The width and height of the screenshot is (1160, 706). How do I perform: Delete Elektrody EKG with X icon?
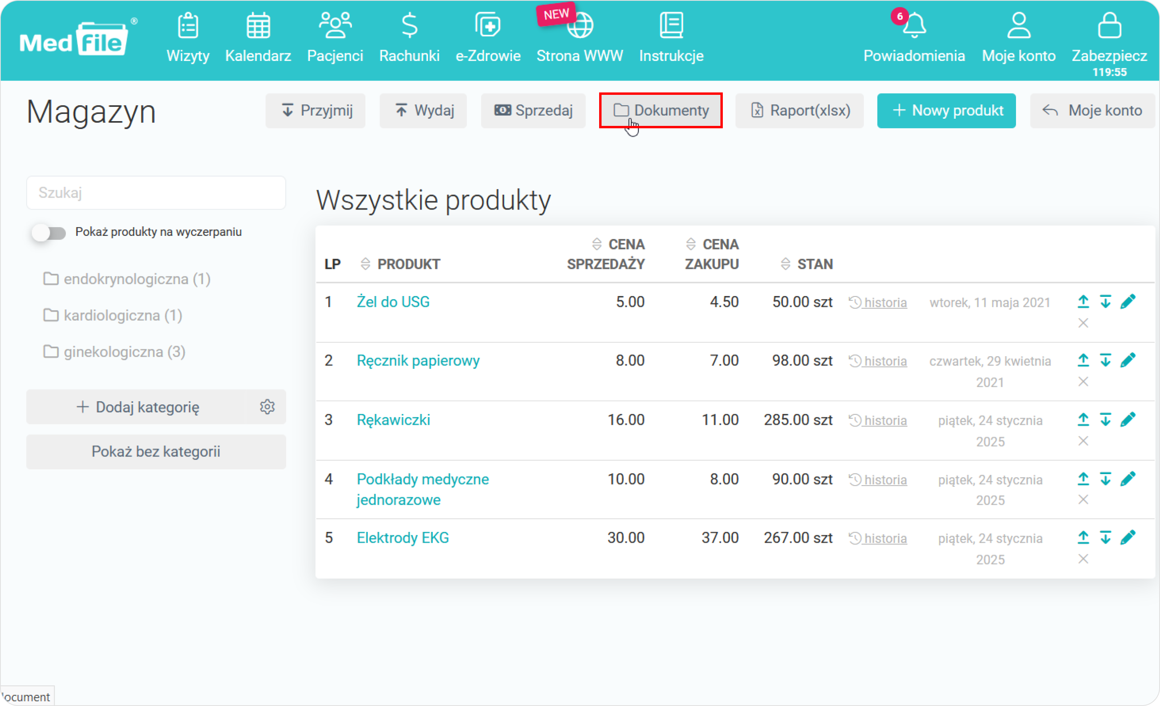pyautogui.click(x=1083, y=559)
